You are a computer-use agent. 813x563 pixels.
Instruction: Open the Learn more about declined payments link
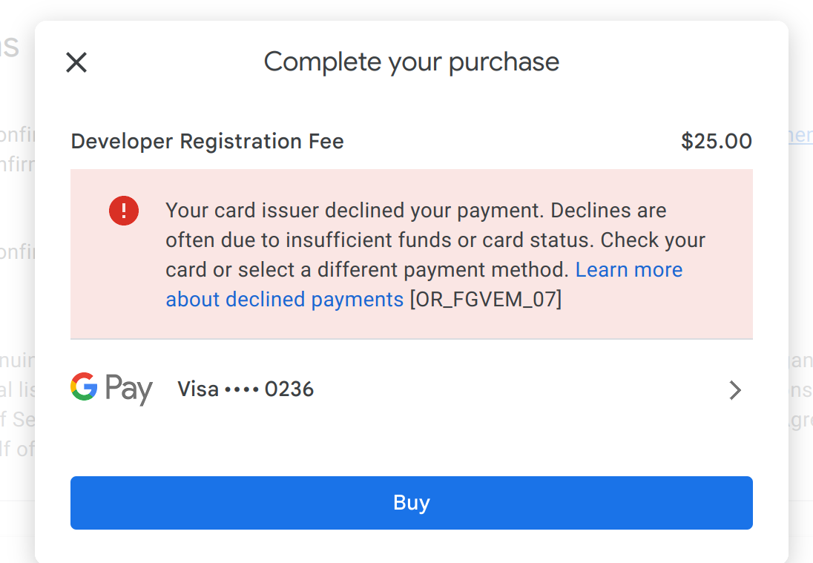coord(628,269)
